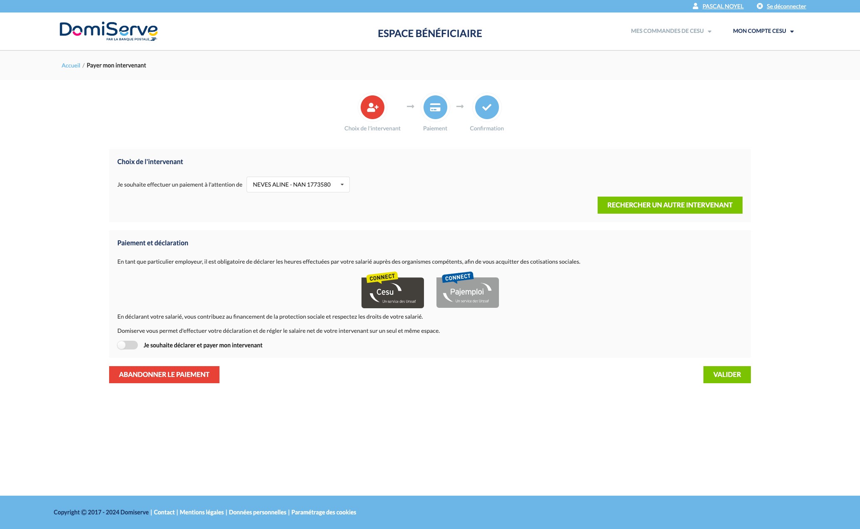Navigate back via the Accueil breadcrumb

(71, 65)
